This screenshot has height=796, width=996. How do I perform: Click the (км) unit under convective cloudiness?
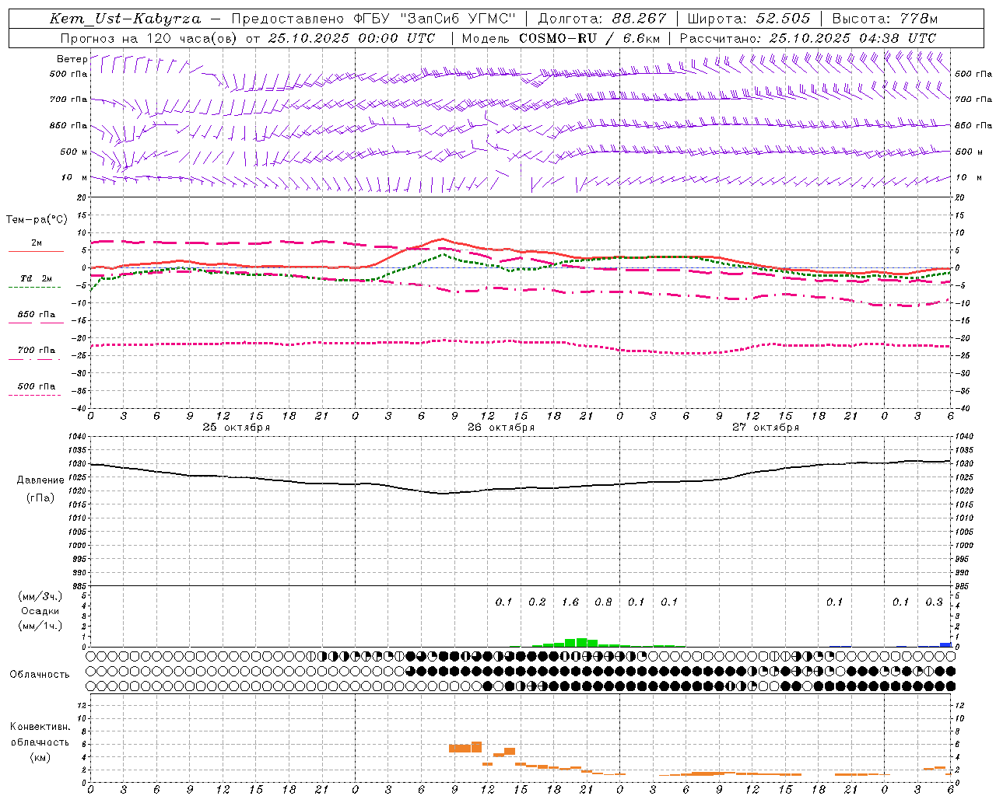pyautogui.click(x=40, y=757)
